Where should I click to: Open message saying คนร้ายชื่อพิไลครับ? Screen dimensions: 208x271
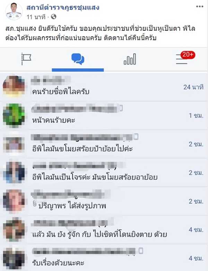104,87
